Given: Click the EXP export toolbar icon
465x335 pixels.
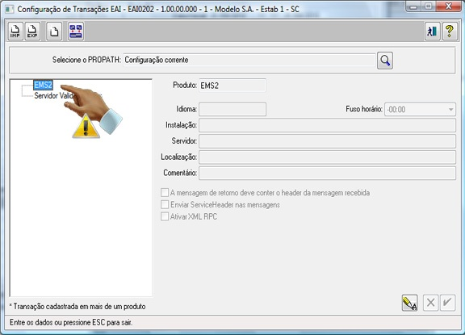Looking at the screenshot, I should (x=32, y=31).
